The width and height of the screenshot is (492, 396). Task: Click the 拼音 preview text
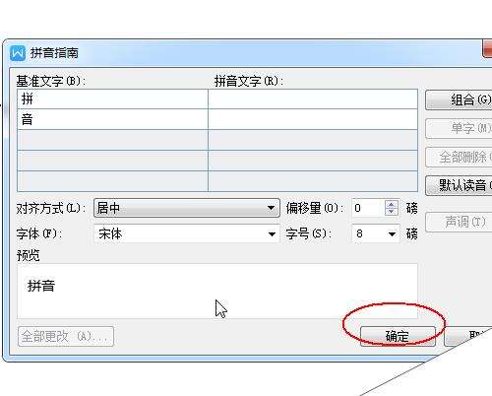[41, 286]
